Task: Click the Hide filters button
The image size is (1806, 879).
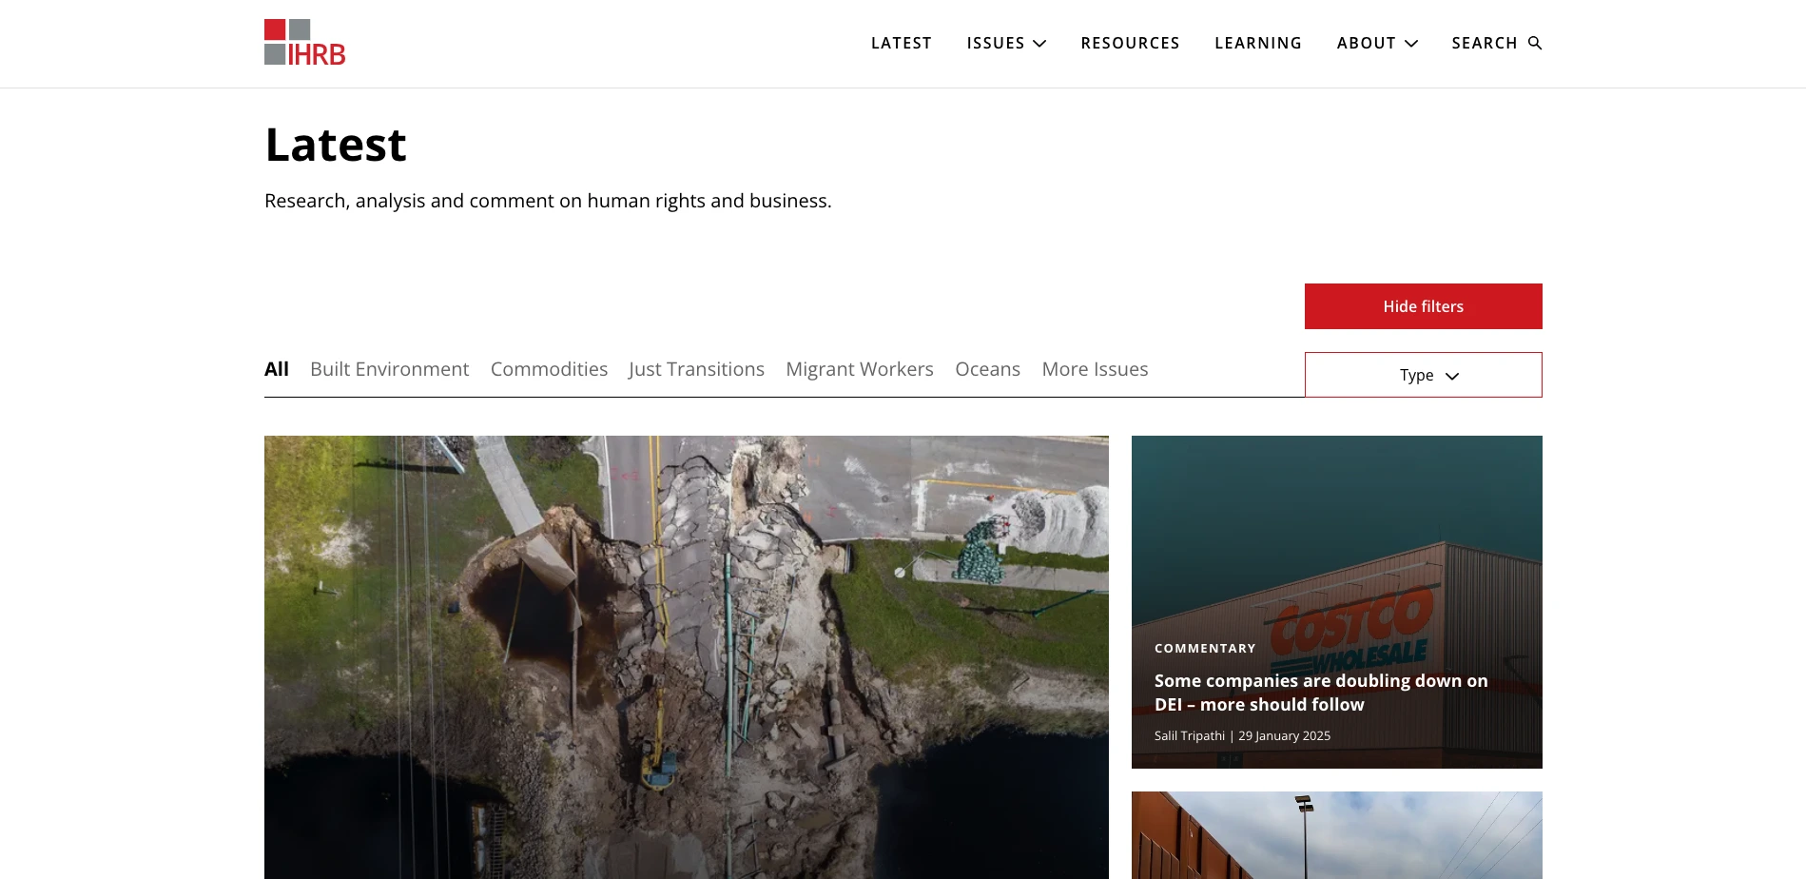Action: coord(1423,306)
